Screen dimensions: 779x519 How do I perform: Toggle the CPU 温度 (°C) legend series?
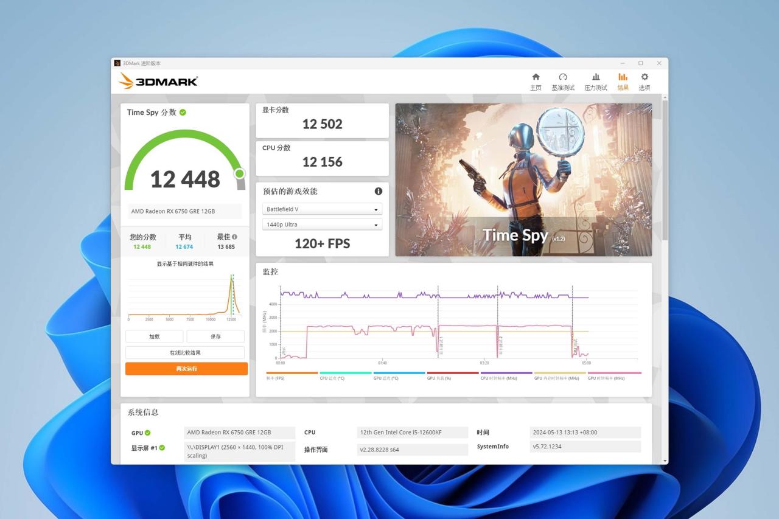point(346,376)
